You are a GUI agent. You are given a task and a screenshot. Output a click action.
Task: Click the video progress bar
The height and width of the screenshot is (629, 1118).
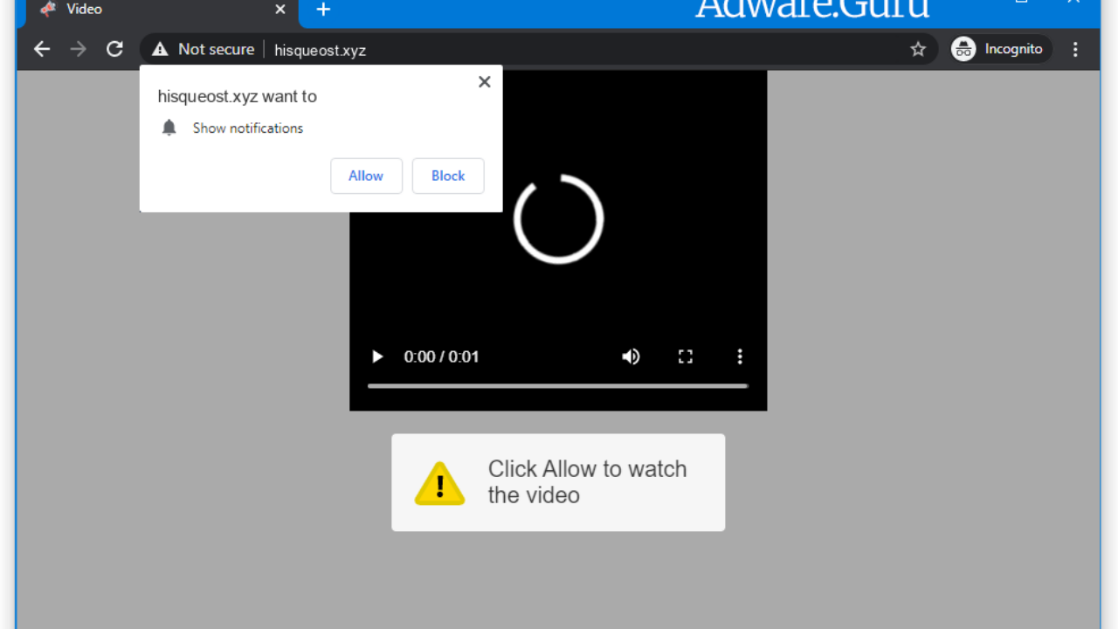tap(557, 385)
